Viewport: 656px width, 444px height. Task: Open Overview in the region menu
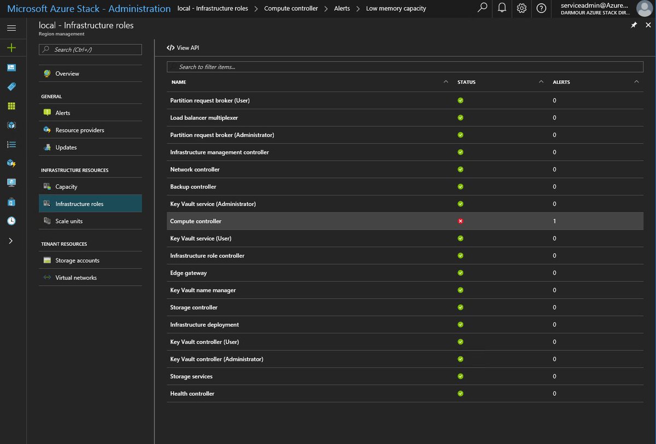pos(90,74)
